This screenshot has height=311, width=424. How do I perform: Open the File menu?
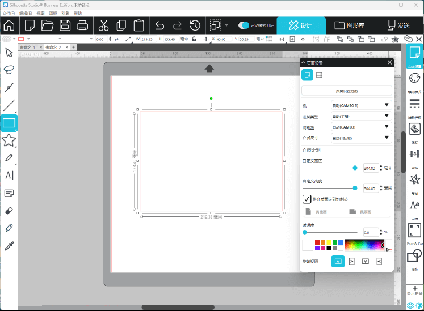click(x=9, y=13)
